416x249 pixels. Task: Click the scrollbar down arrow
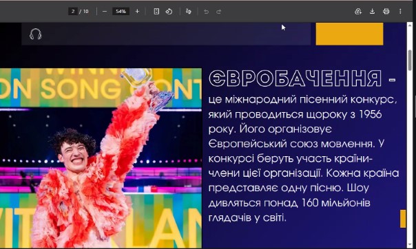(x=410, y=244)
